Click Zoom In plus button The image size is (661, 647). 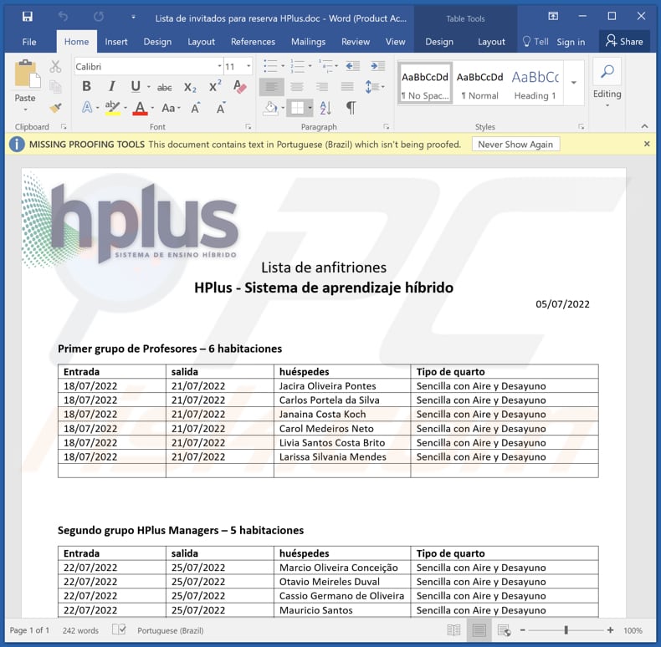coord(611,630)
